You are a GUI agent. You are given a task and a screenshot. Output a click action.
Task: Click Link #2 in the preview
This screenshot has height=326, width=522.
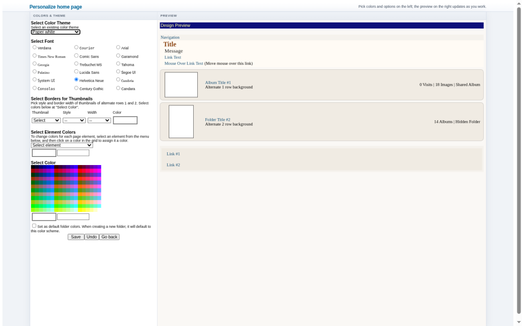click(x=173, y=165)
